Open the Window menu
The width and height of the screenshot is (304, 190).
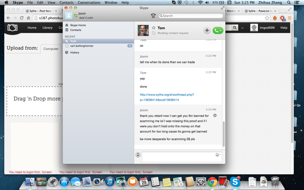click(x=111, y=2)
